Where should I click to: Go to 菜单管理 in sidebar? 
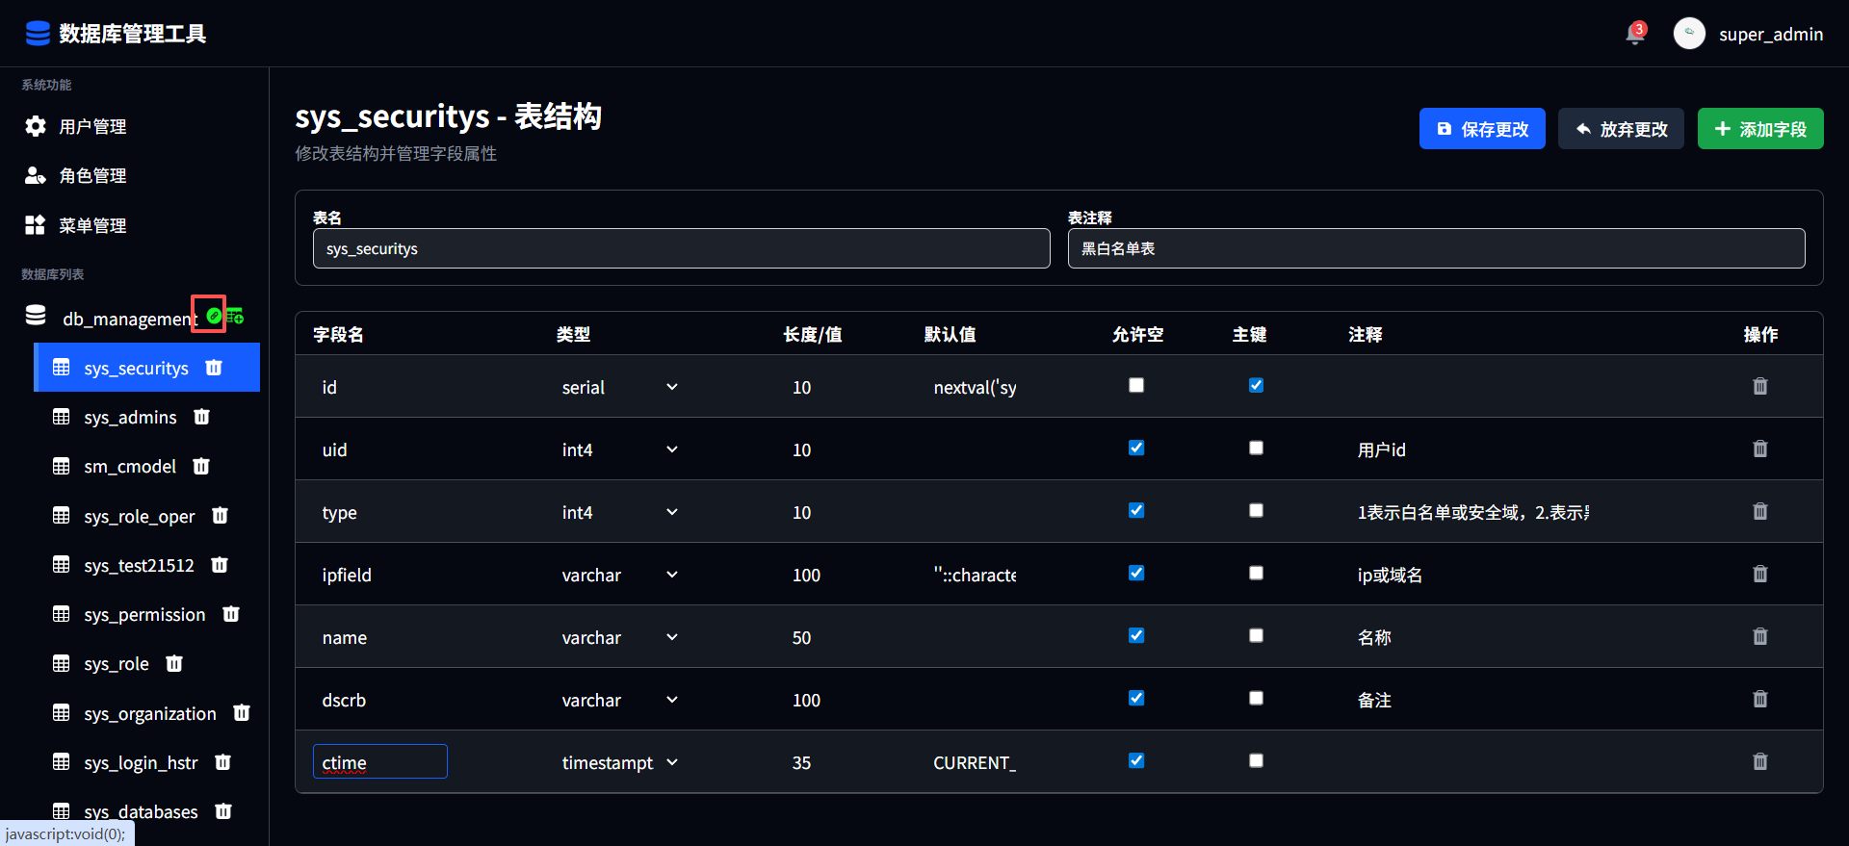coord(92,226)
